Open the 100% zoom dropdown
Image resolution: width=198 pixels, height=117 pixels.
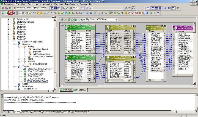(x=79, y=8)
